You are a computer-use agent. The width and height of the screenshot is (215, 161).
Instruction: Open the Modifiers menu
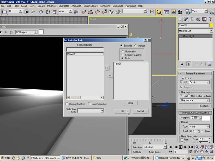[52, 6]
